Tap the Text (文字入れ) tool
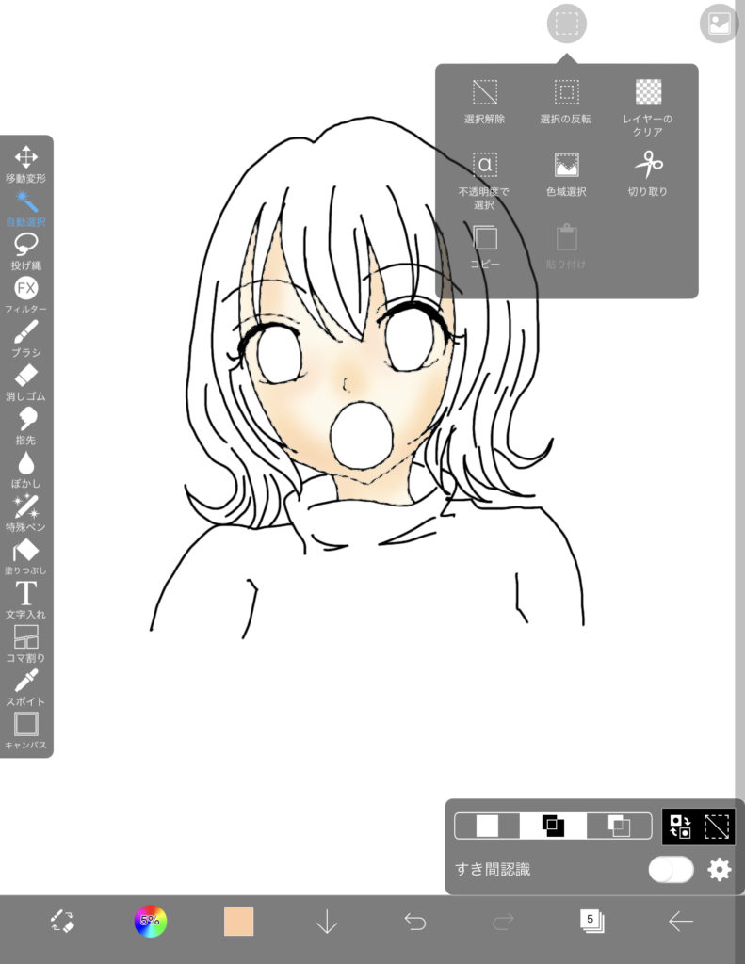The image size is (745, 964). point(26,599)
